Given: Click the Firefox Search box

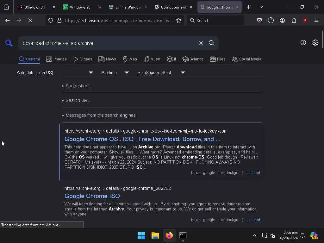Looking at the screenshot, I should click(215, 21).
